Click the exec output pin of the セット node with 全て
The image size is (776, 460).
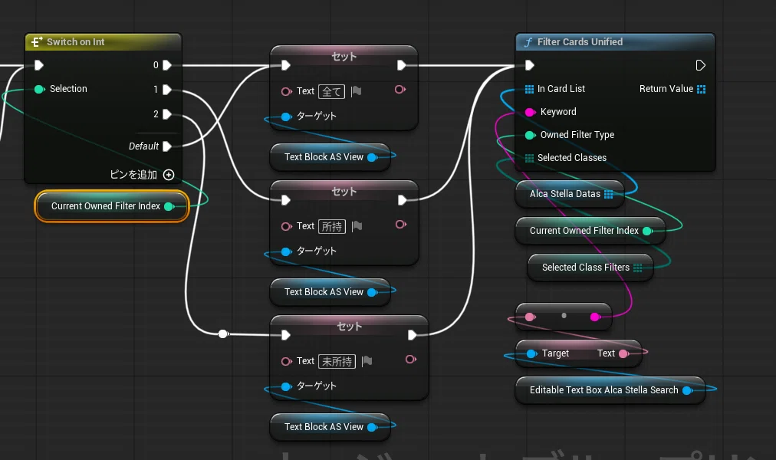coord(401,65)
